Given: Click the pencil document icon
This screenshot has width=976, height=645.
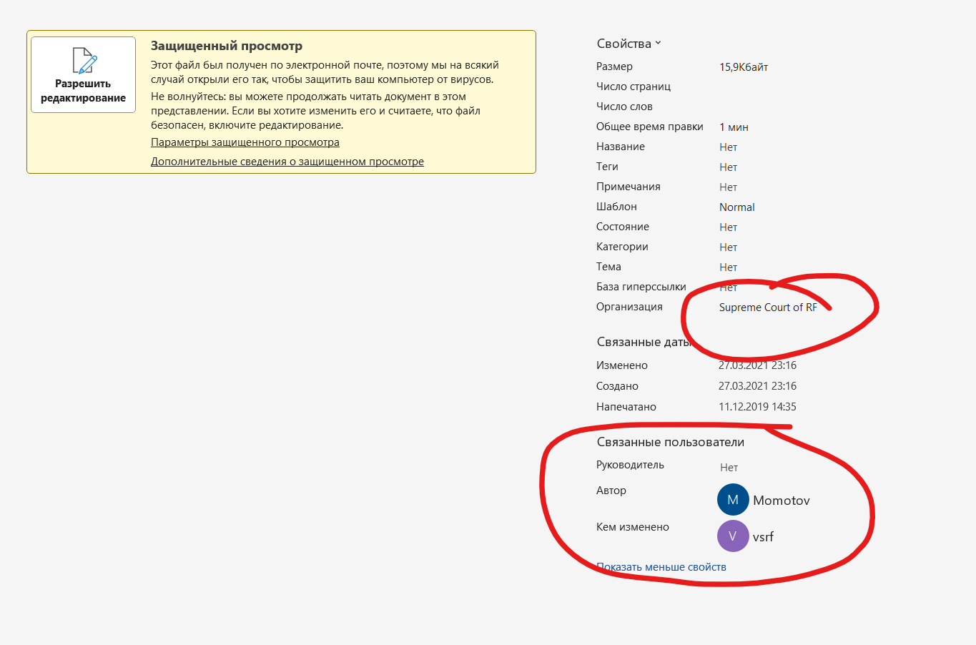Looking at the screenshot, I should pyautogui.click(x=84, y=60).
